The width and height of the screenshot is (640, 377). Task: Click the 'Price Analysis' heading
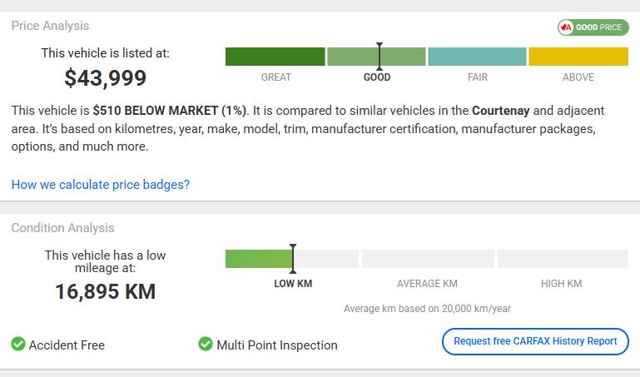pyautogui.click(x=50, y=26)
